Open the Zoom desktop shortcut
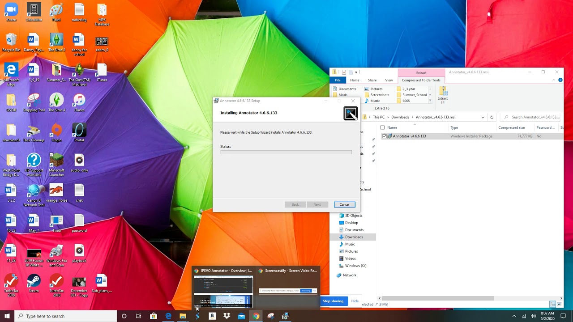This screenshot has width=573, height=322. coord(11,13)
